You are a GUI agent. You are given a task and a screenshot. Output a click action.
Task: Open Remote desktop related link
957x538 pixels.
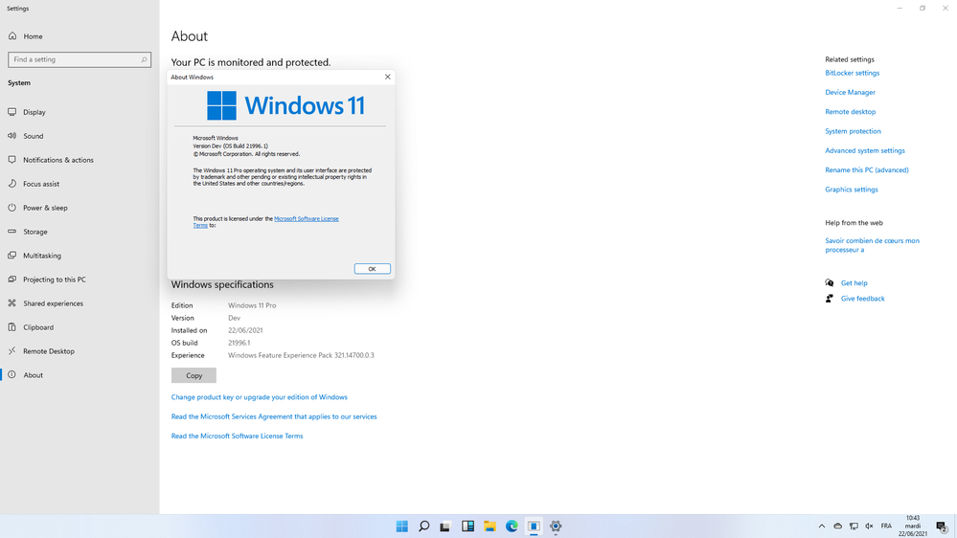(x=851, y=112)
